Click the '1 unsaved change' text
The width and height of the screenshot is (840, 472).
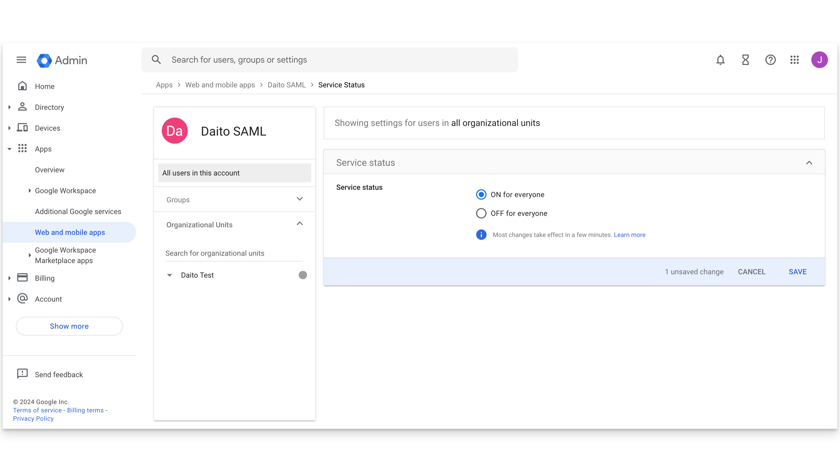(694, 272)
